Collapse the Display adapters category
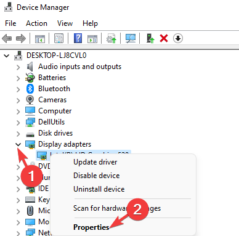Viewport: 239px width, 236px height. [18, 144]
